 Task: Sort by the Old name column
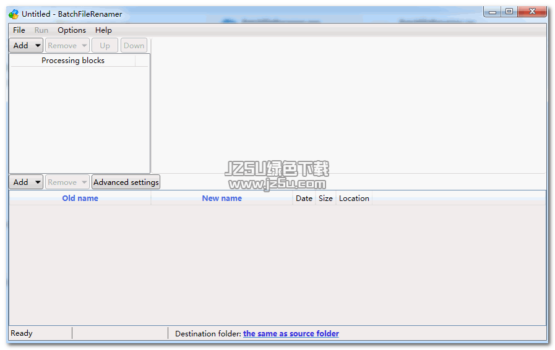[80, 198]
